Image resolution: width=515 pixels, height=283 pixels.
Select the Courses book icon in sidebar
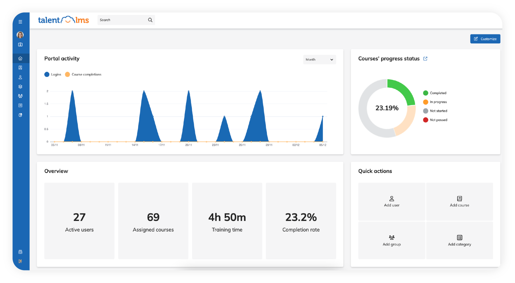(x=20, y=68)
